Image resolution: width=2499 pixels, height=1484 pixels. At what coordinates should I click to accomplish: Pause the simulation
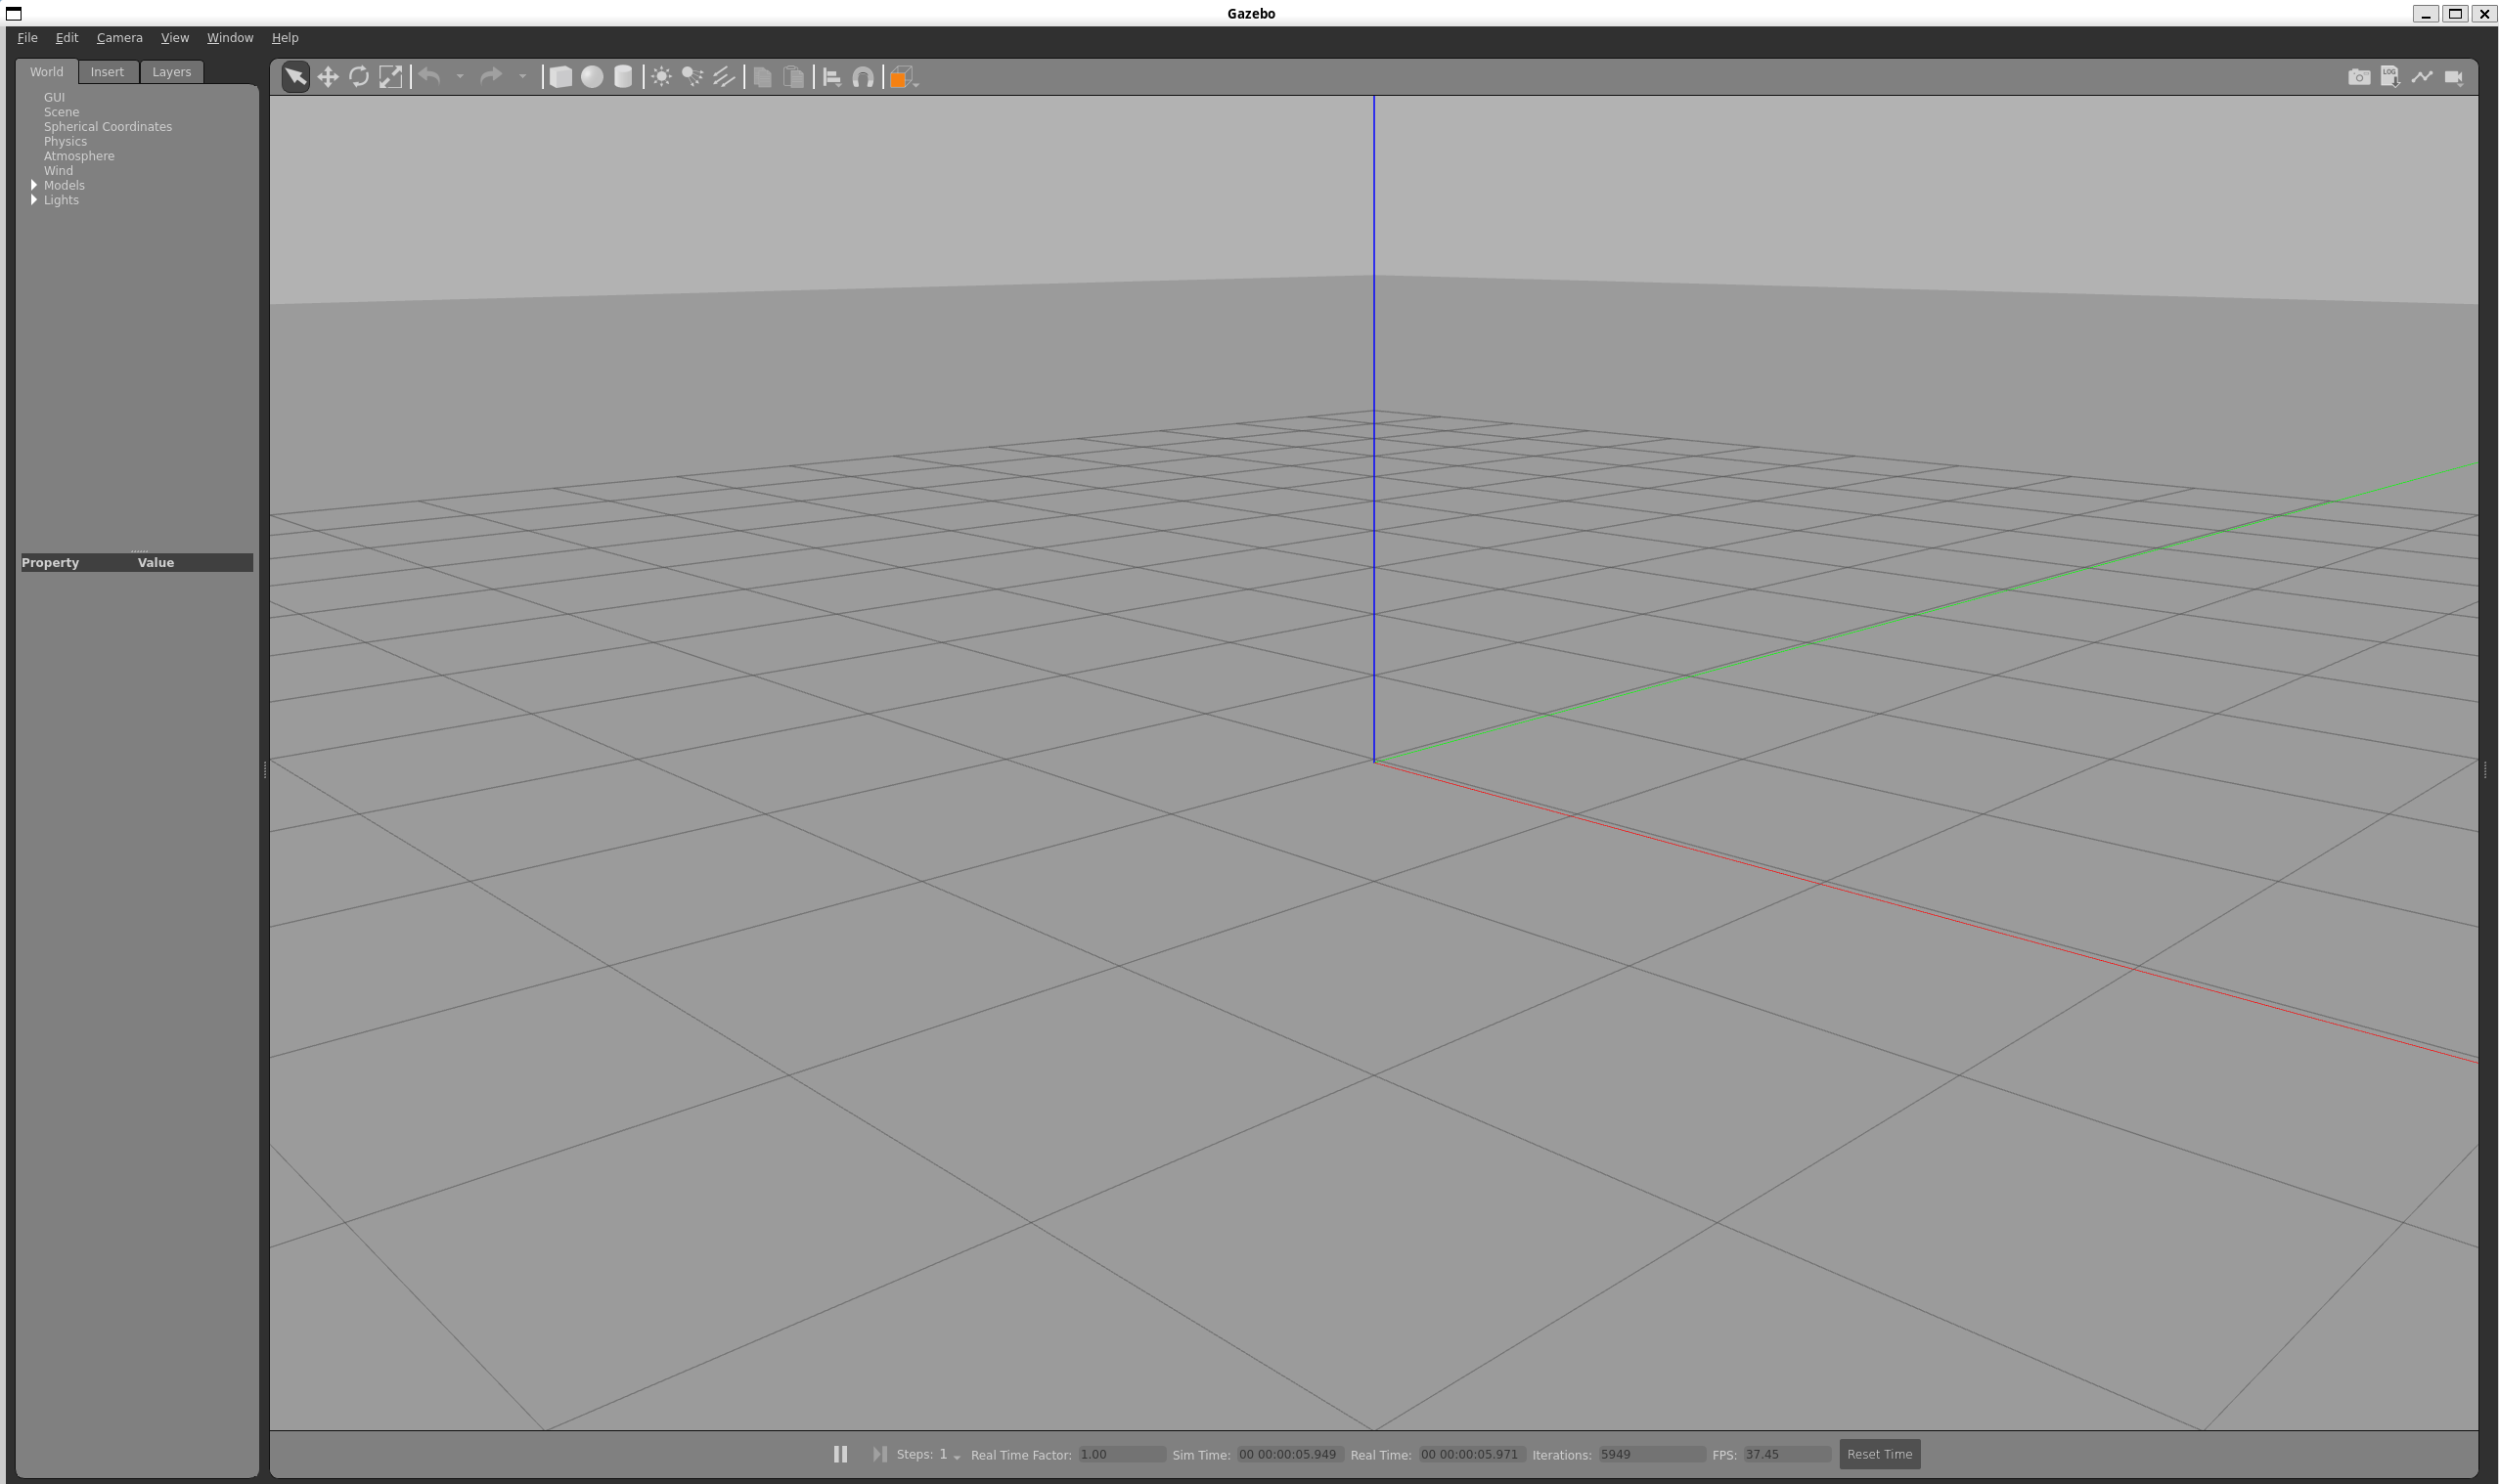pos(840,1454)
